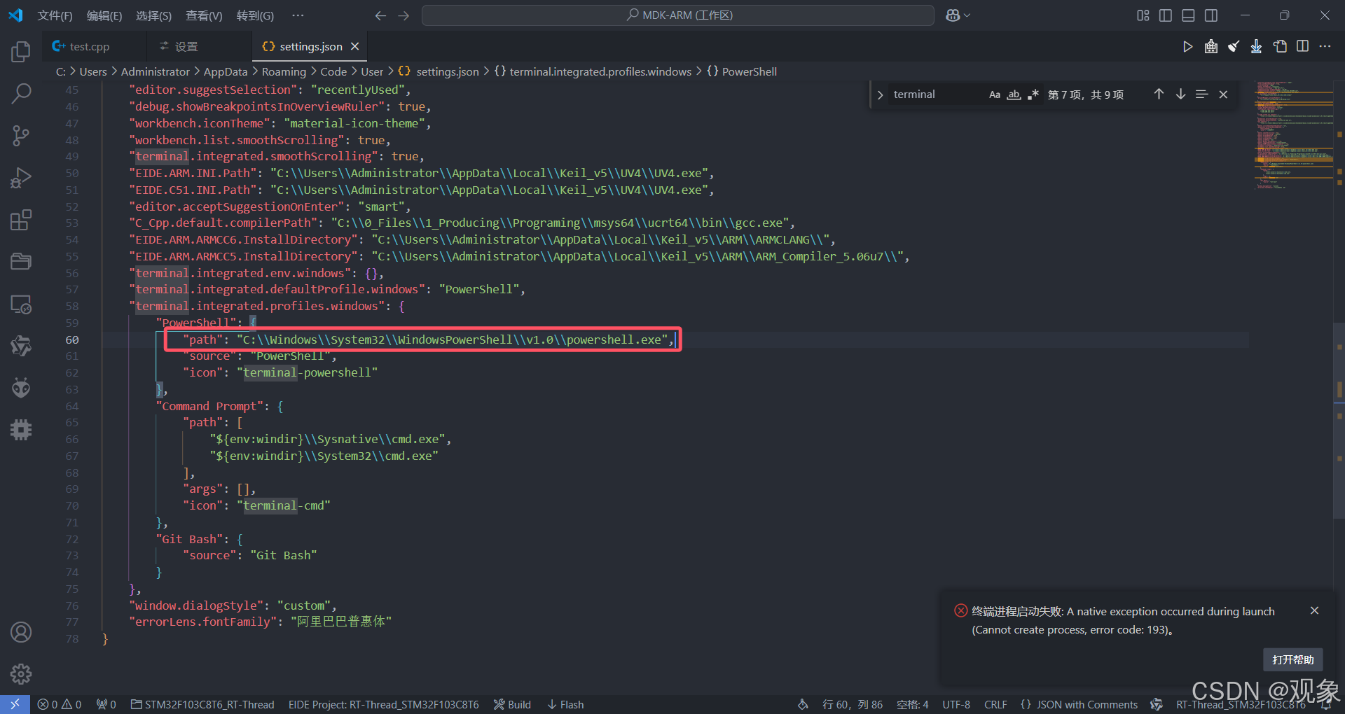Screen dimensions: 1345x714
Task: Open the 查看(V) menu
Action: (203, 15)
